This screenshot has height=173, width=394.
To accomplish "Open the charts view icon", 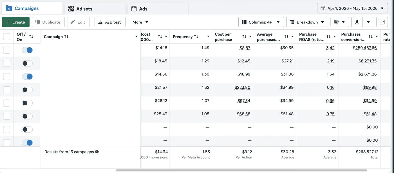I will (x=382, y=22).
